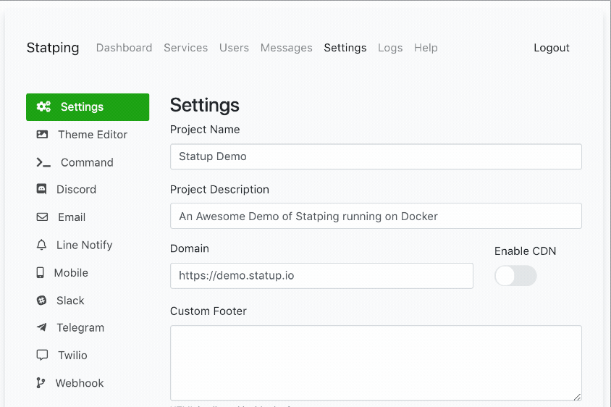
Task: Open the Users nav item
Action: [x=234, y=48]
